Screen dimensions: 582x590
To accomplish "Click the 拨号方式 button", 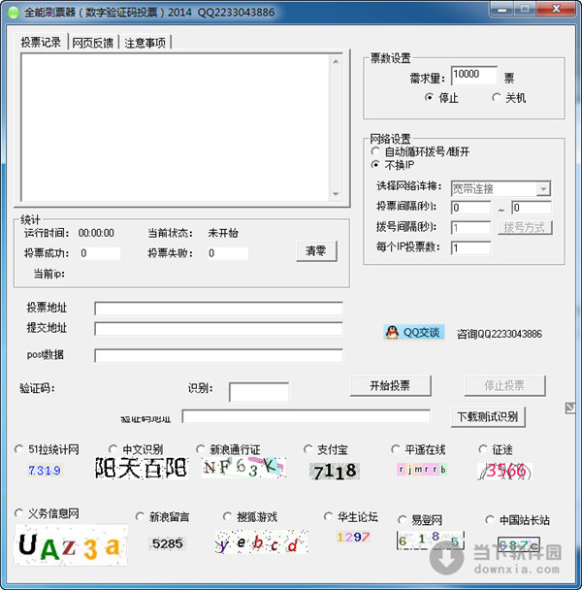I will click(525, 227).
